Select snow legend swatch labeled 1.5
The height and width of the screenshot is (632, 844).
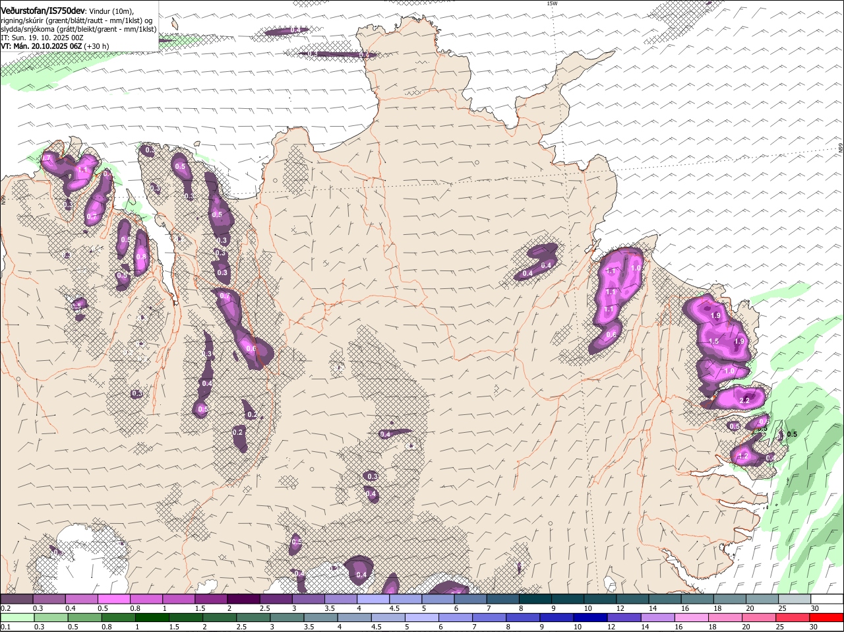point(210,599)
